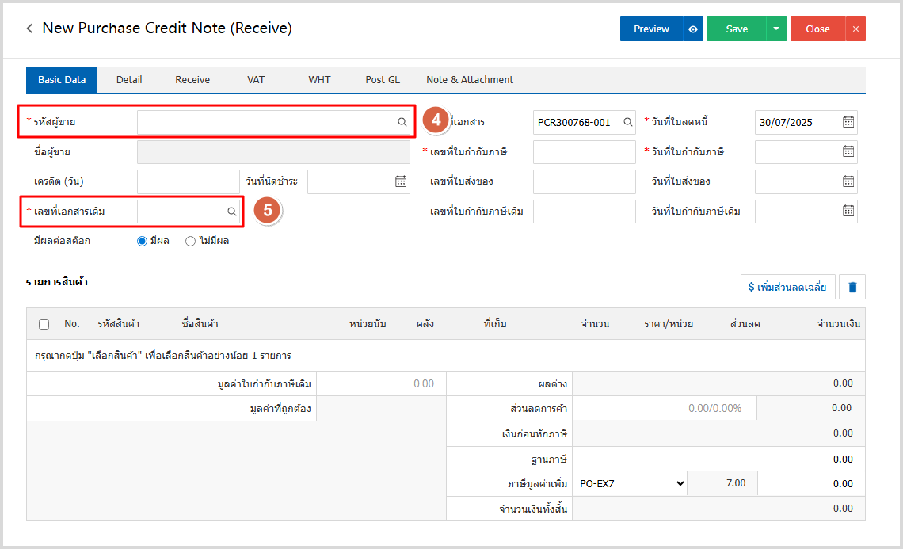This screenshot has height=549, width=903.
Task: Click the green Save button
Action: [x=736, y=29]
